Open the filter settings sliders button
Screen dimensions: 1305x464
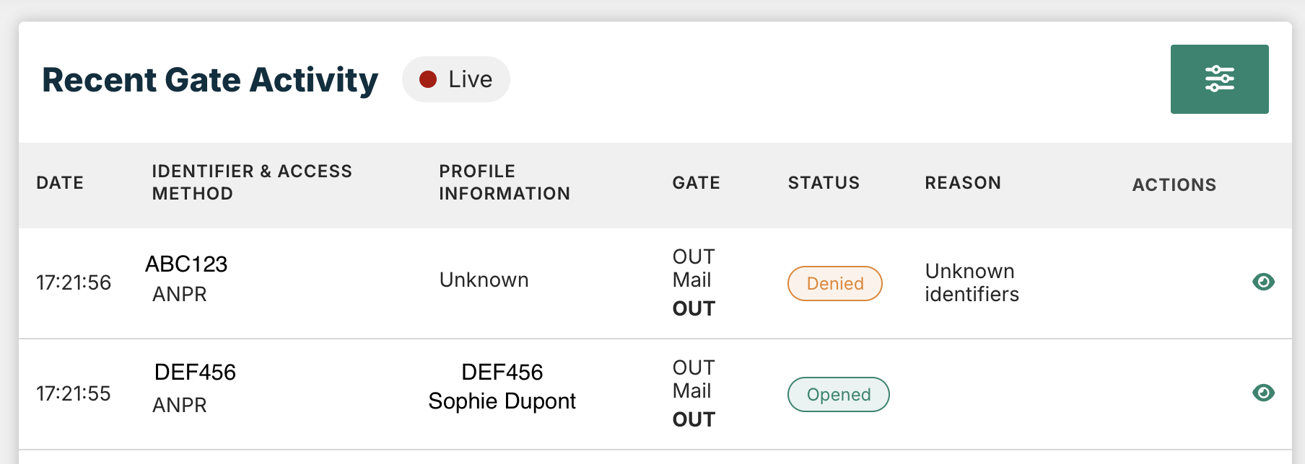click(1219, 79)
